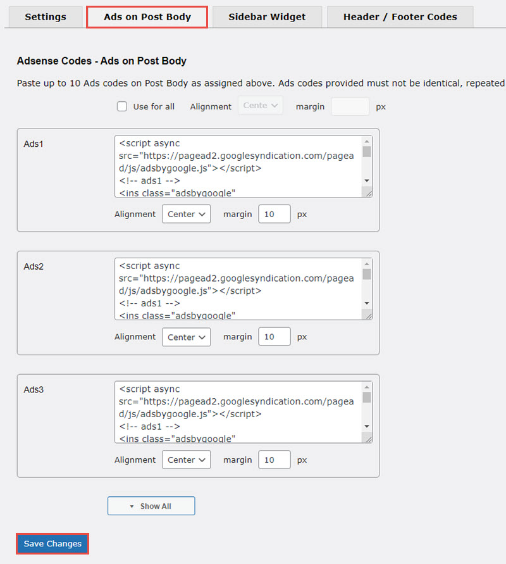Click the margin field beside Use for all
The height and width of the screenshot is (564, 506).
350,106
